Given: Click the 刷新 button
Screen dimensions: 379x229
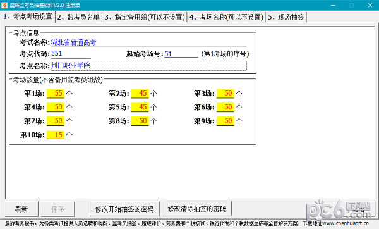Looking at the screenshot, I should [21, 209].
